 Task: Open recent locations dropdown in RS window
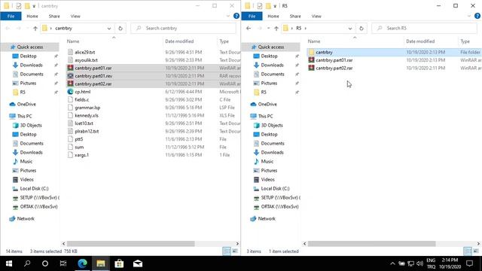point(268,29)
